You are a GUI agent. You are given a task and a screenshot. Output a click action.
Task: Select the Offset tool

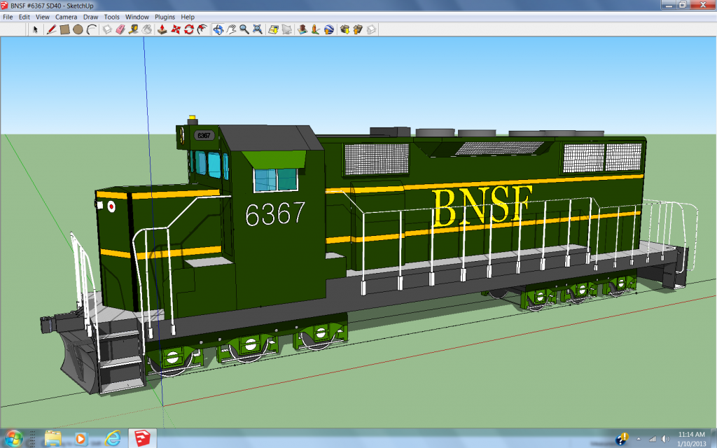[202, 29]
